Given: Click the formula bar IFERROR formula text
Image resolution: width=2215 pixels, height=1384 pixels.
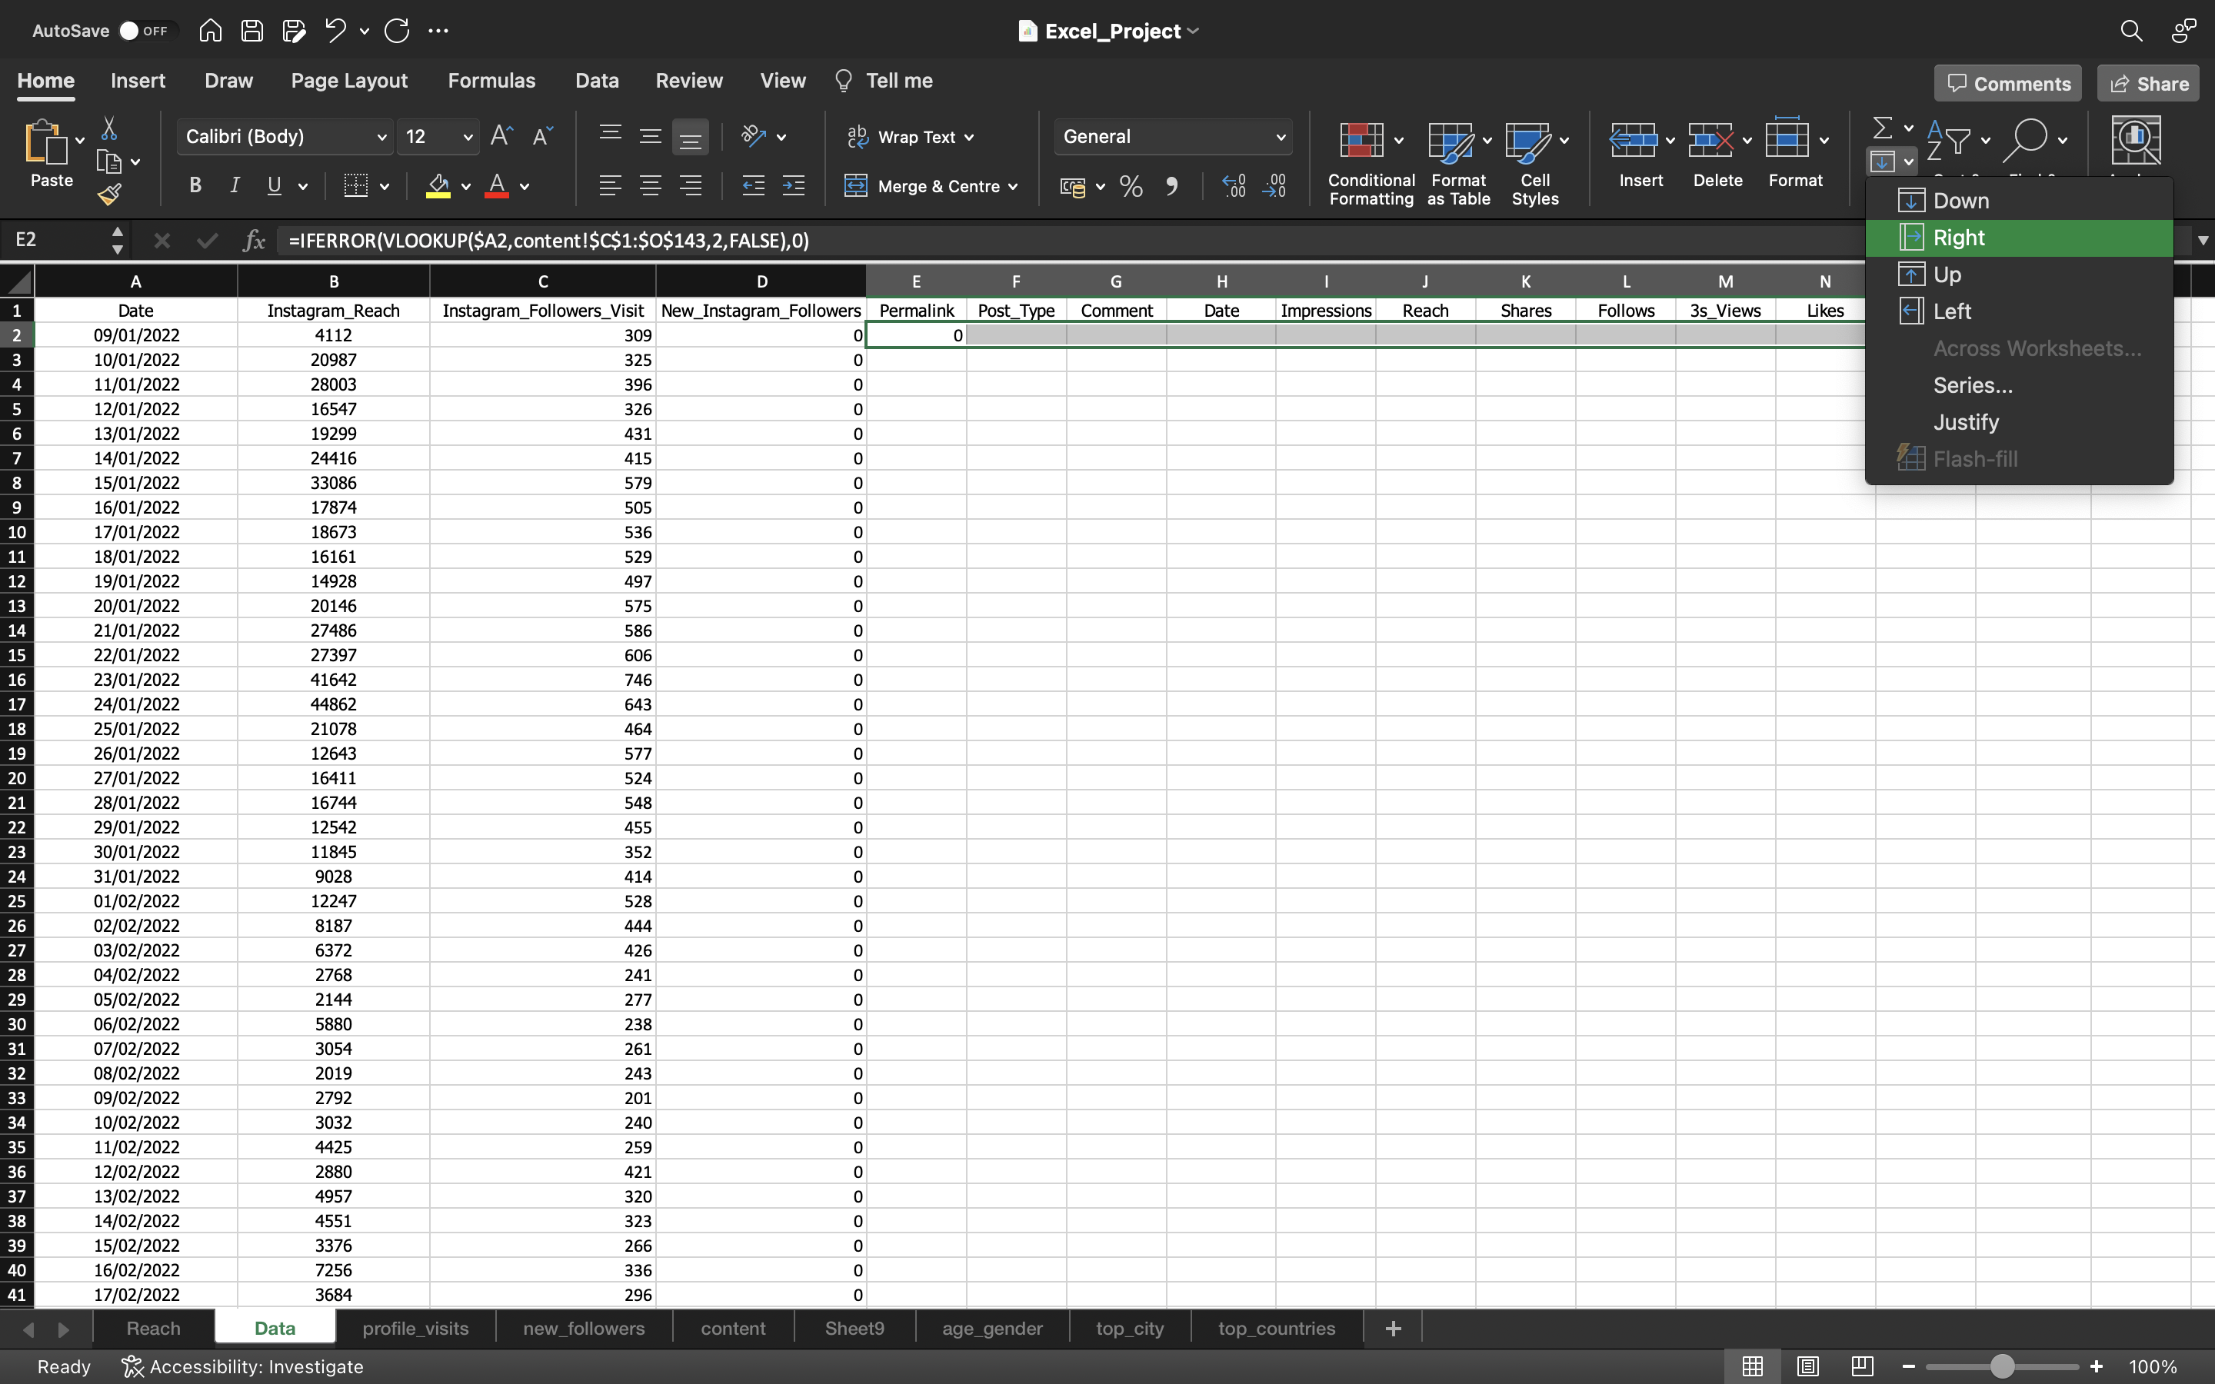Looking at the screenshot, I should point(548,240).
